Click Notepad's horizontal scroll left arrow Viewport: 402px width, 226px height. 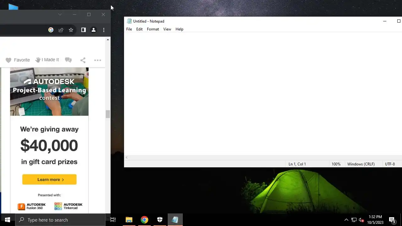tap(127, 158)
